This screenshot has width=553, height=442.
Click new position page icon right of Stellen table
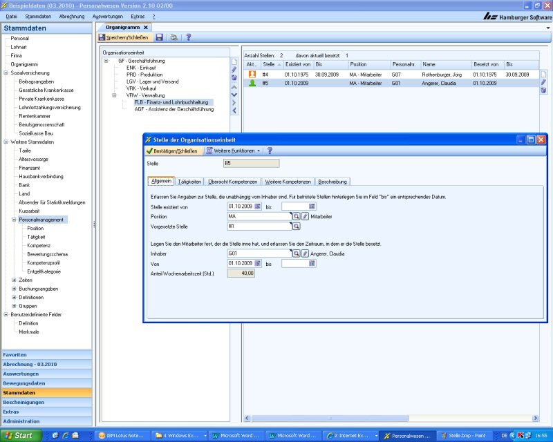click(543, 75)
